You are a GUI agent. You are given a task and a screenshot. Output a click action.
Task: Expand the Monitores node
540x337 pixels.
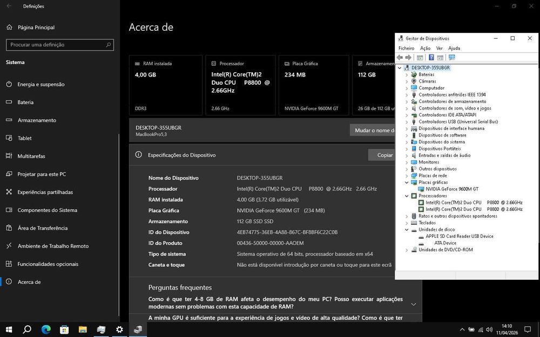[407, 162]
